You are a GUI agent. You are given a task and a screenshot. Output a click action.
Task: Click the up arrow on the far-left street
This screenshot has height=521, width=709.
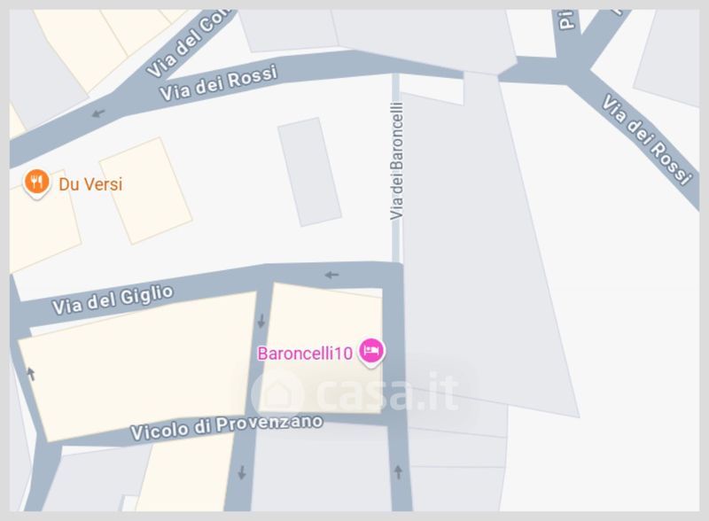coord(31,374)
